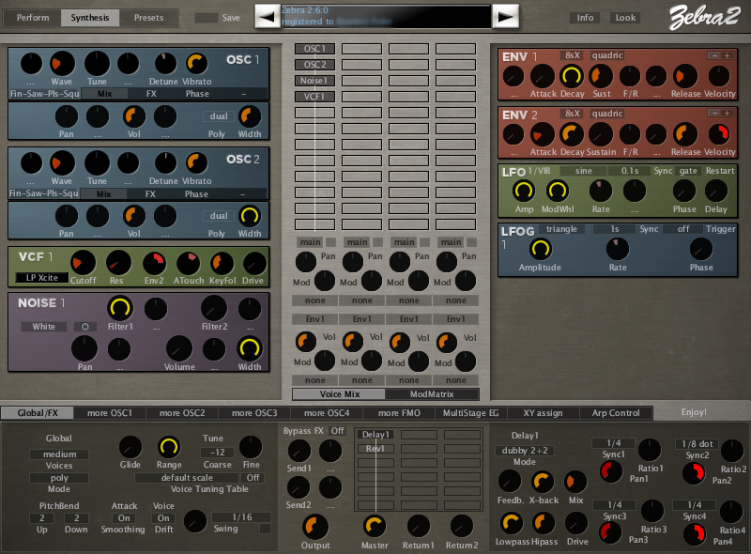
Task: Click the OSC 2 Detune knob
Action: (165, 163)
